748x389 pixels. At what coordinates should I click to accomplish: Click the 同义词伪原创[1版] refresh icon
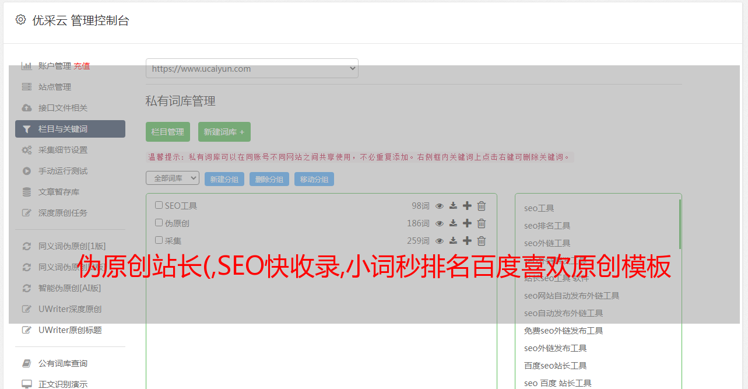click(x=27, y=246)
